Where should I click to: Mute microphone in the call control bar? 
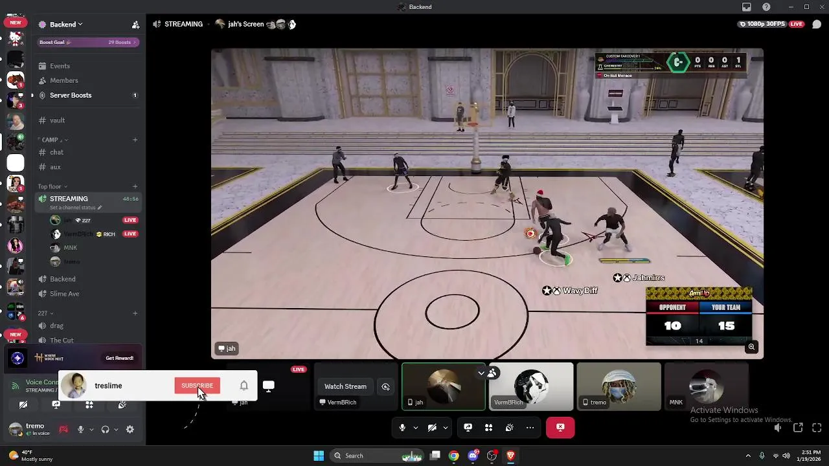pos(402,427)
